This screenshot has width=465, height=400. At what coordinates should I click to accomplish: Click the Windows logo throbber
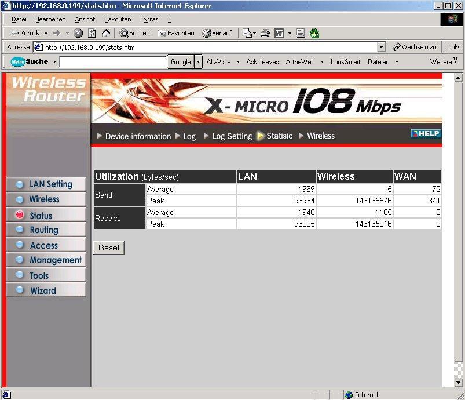click(452, 19)
